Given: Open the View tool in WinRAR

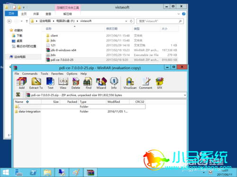Looking at the screenshot, I should tap(63, 83).
